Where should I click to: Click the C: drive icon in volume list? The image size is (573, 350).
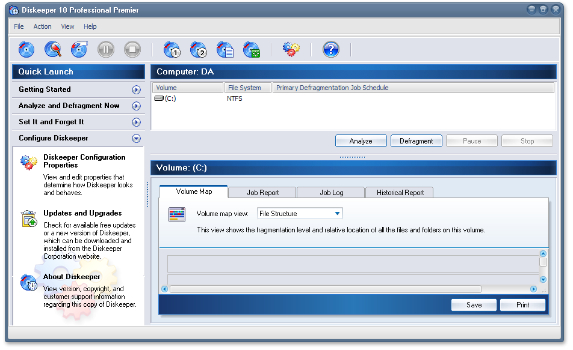tap(159, 98)
